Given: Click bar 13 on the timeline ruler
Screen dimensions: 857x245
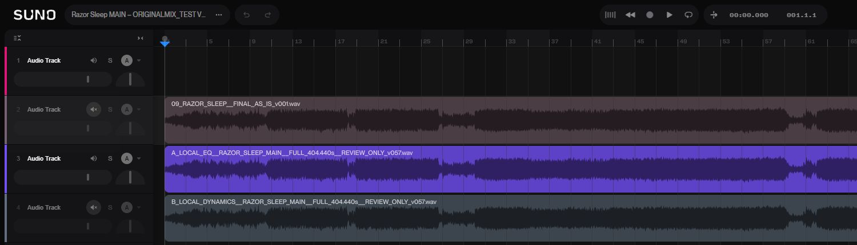Looking at the screenshot, I should (298, 42).
